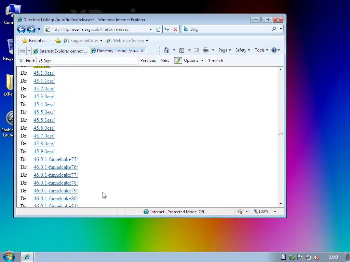350x262 pixels.
Task: Open a new blank tab
Action: tap(151, 51)
